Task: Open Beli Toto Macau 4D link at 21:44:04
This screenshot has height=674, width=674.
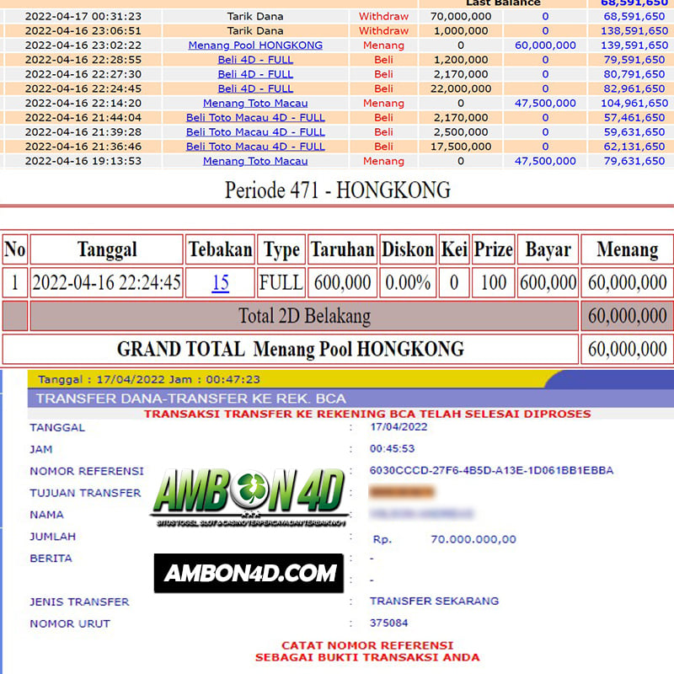Action: coord(255,118)
